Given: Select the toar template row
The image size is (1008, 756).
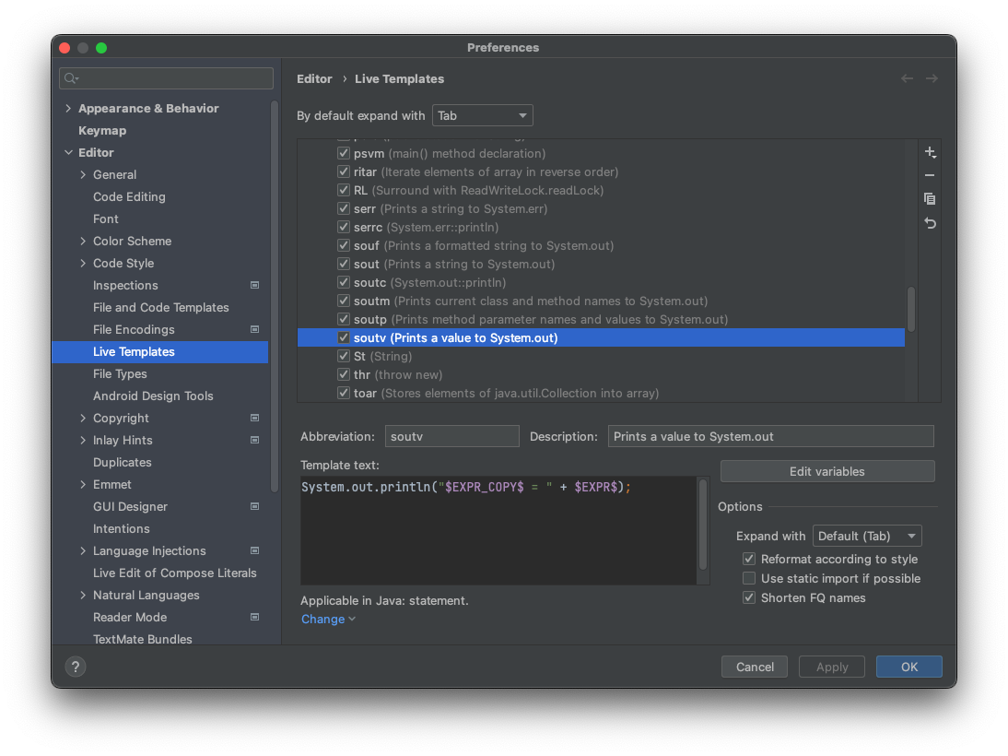Looking at the screenshot, I should tap(601, 393).
